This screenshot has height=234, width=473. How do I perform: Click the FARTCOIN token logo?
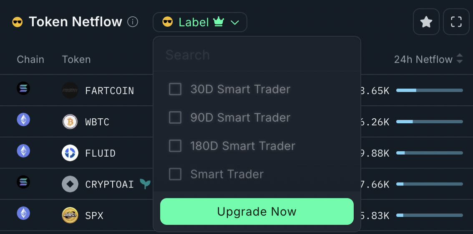[x=70, y=90]
